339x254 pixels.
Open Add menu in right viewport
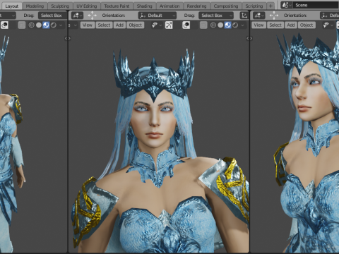(x=291, y=25)
